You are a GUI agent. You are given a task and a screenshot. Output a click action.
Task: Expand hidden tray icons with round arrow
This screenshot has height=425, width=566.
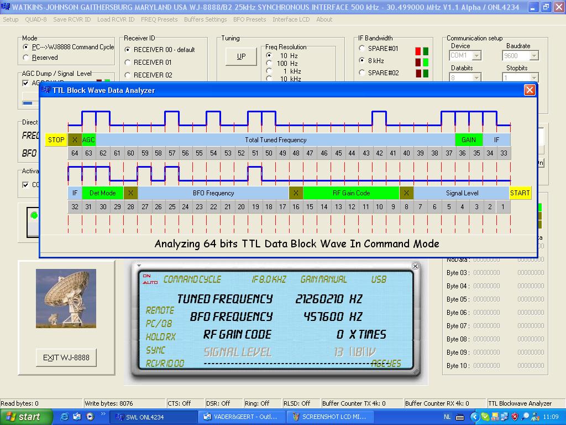474,417
